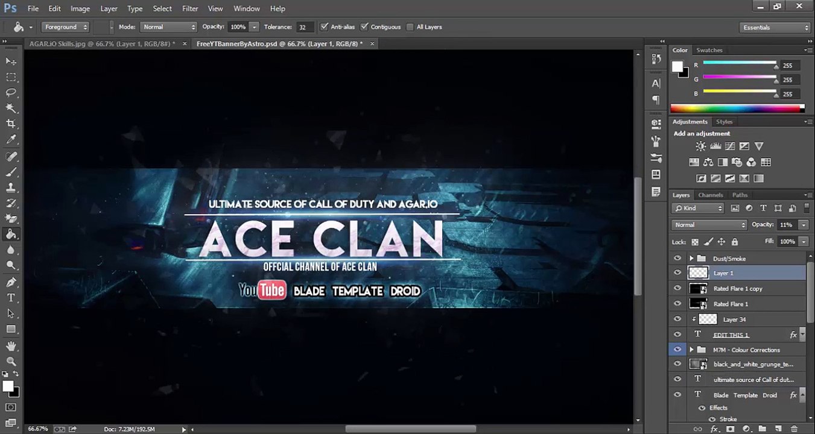The height and width of the screenshot is (434, 815).
Task: Select the Move tool
Action: click(11, 61)
